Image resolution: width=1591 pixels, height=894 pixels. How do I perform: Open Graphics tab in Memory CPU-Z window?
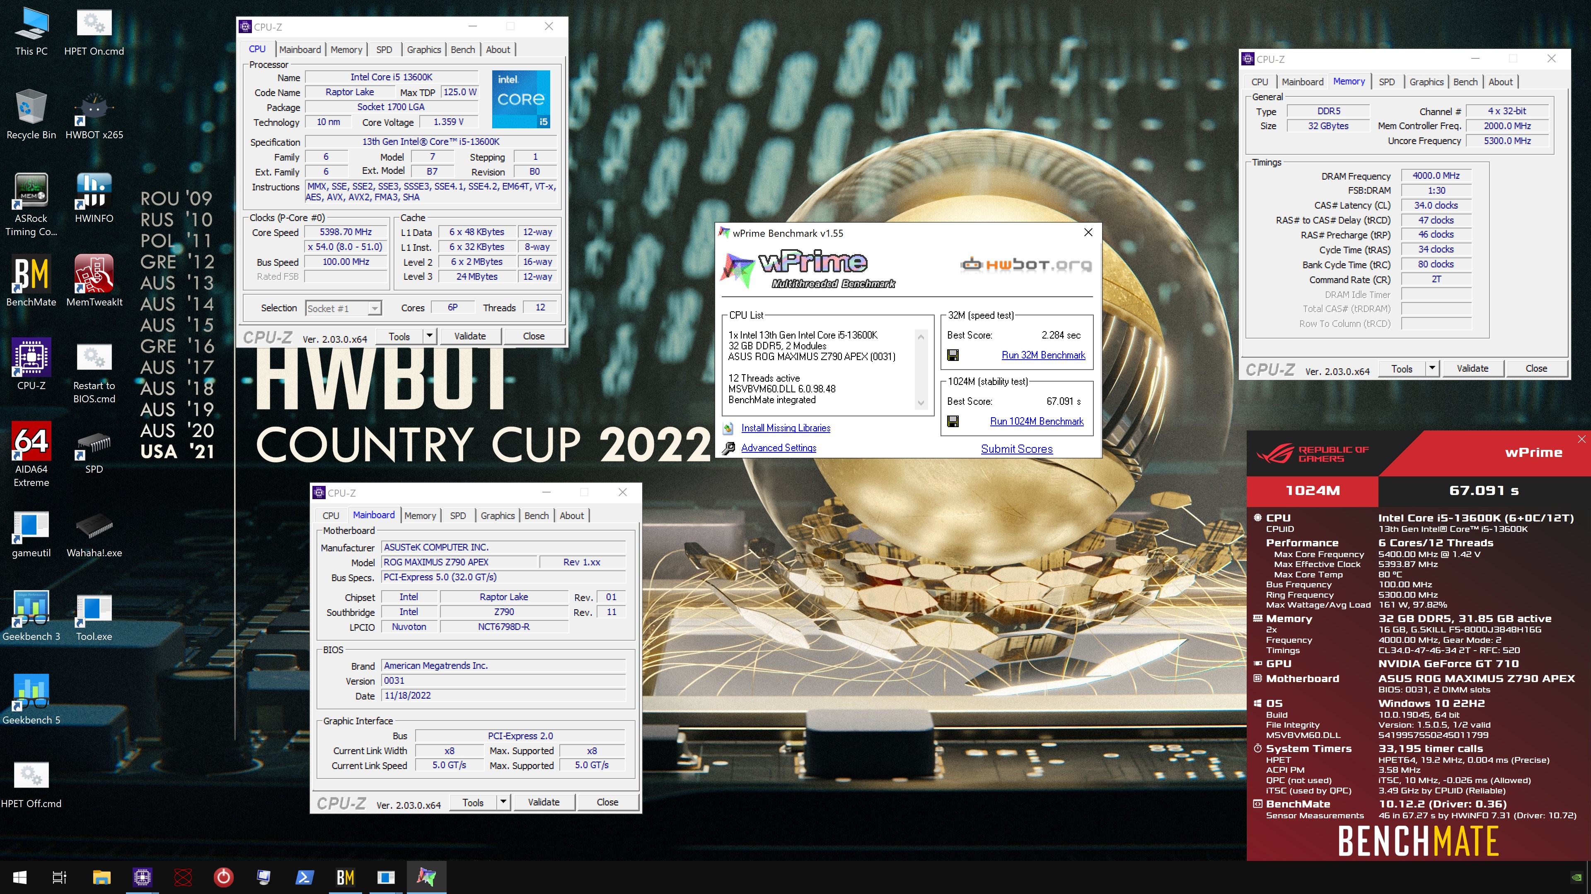point(1426,82)
